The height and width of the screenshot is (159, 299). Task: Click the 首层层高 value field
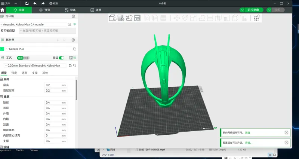click(x=56, y=91)
